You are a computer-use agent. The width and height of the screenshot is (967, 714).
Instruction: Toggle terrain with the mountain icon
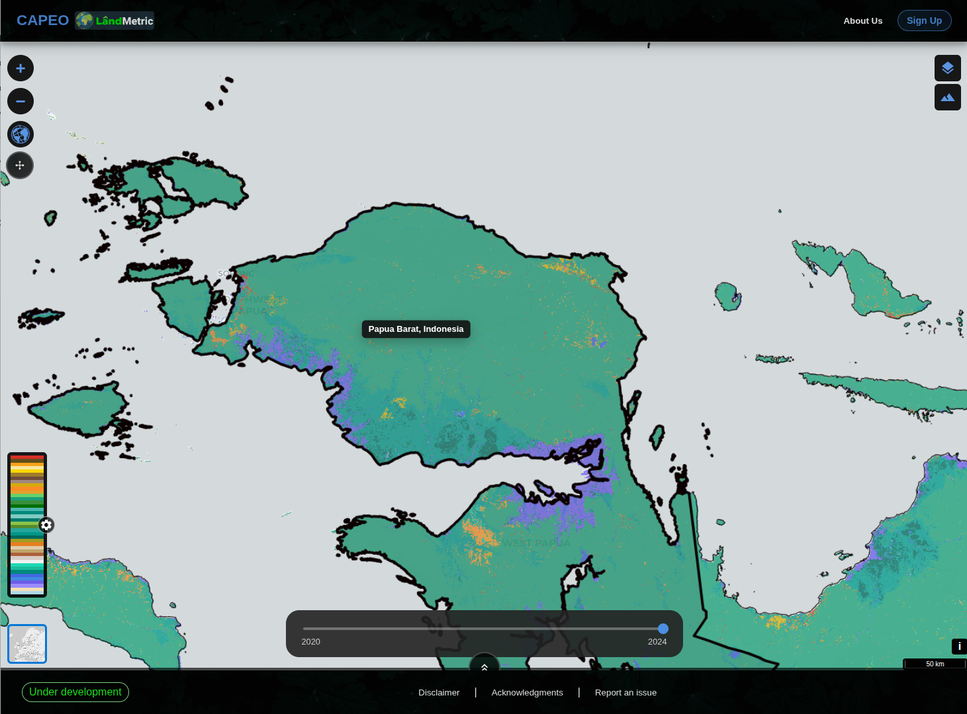coord(948,97)
